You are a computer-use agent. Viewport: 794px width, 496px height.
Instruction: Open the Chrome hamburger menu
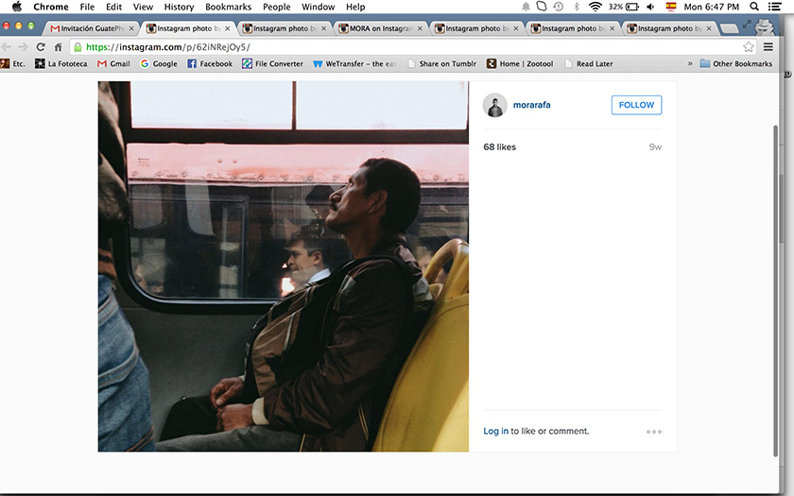coord(768,46)
